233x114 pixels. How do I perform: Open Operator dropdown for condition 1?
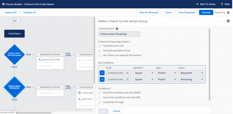(144, 73)
